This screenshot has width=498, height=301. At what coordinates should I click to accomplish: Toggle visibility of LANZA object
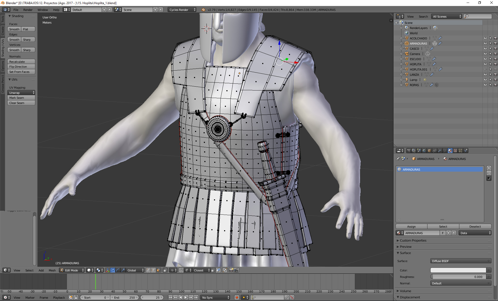(485, 74)
